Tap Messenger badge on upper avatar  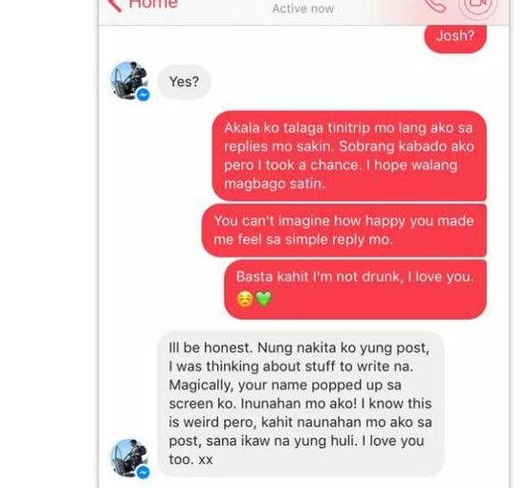pos(144,95)
